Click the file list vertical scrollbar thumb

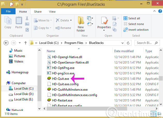(161, 78)
